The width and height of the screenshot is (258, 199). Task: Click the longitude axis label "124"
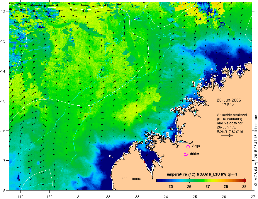[x=165, y=197]
